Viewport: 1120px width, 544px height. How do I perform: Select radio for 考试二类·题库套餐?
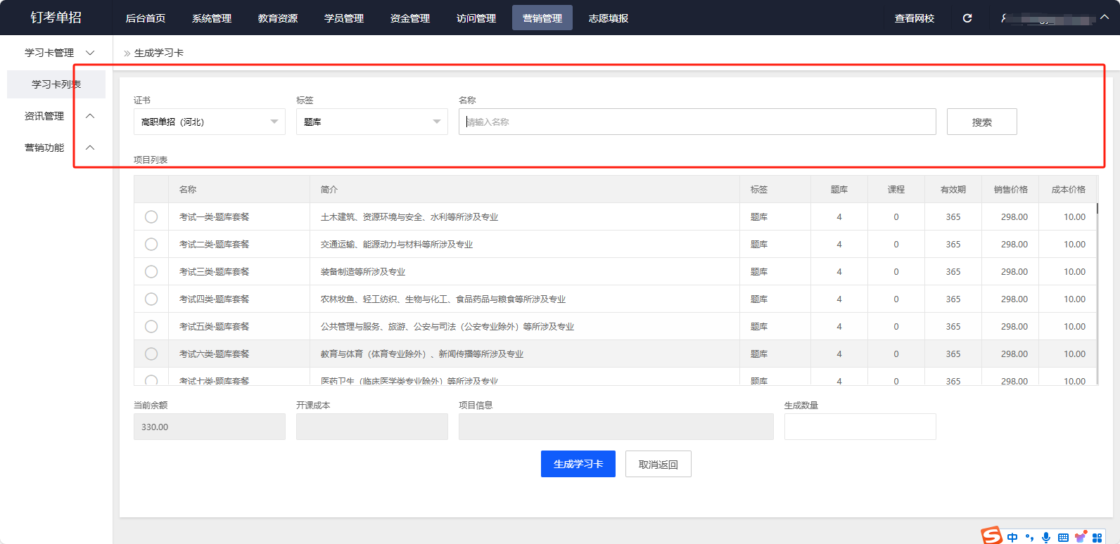151,244
